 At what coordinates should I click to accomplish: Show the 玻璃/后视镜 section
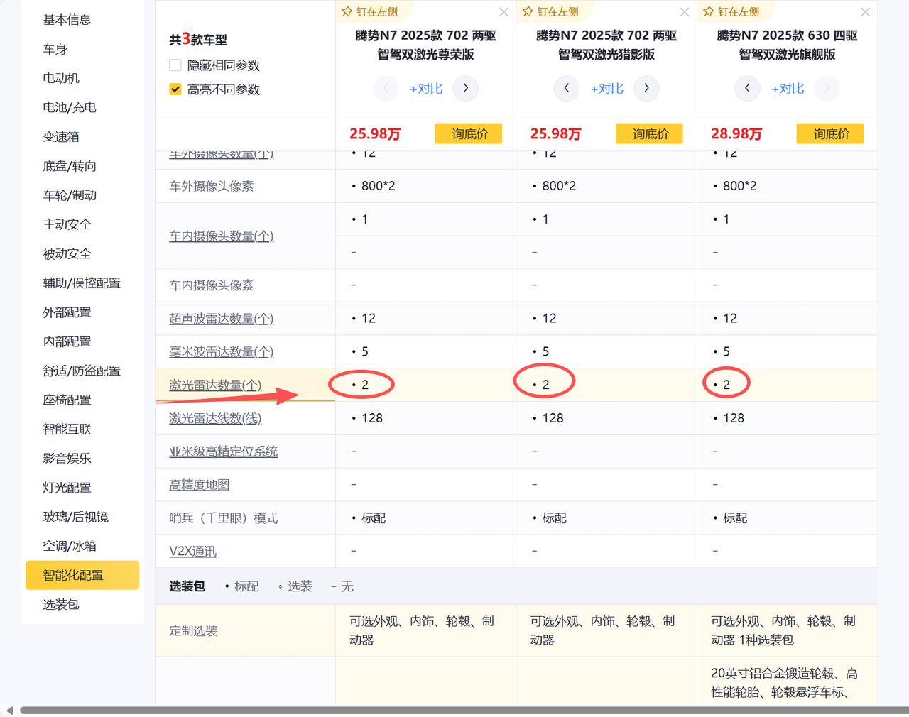[x=75, y=517]
